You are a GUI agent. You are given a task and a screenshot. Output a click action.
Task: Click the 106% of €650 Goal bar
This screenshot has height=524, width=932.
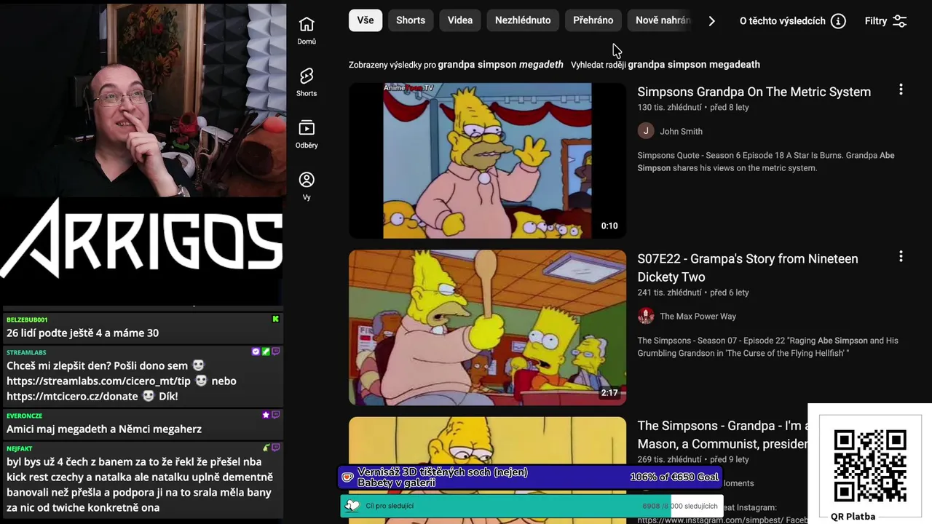(x=532, y=477)
